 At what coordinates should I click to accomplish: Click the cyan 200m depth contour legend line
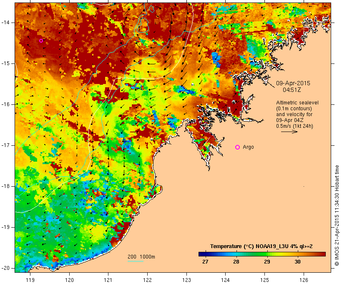136,261
